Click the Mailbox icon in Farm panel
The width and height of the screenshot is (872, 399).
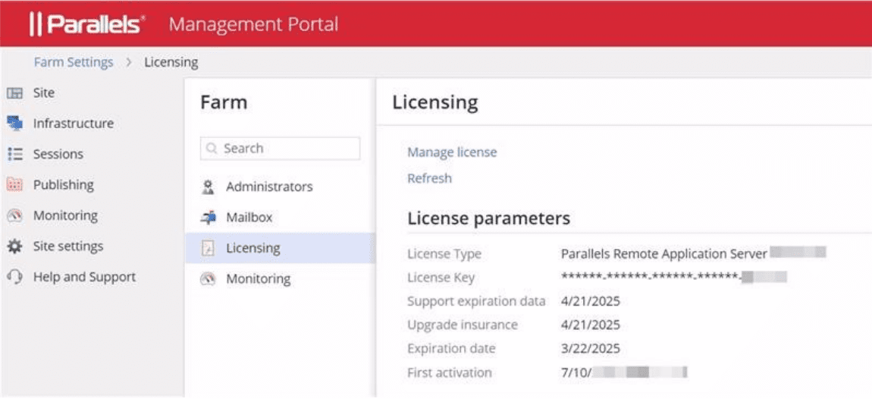pos(208,218)
